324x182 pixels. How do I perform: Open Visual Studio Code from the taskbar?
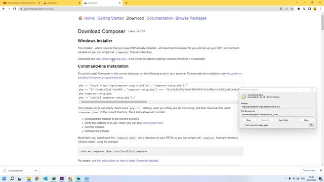click(45, 178)
